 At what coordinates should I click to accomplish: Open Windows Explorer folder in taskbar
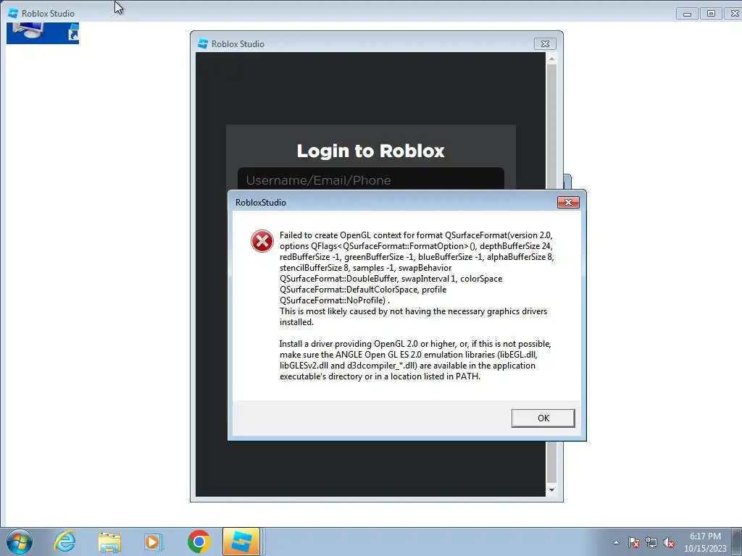[x=109, y=542]
